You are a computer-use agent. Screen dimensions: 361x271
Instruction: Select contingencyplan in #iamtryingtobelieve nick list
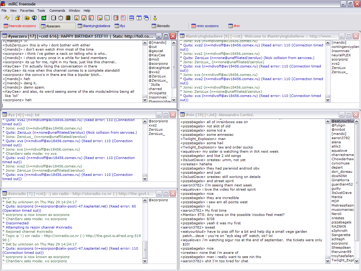coord(345,47)
